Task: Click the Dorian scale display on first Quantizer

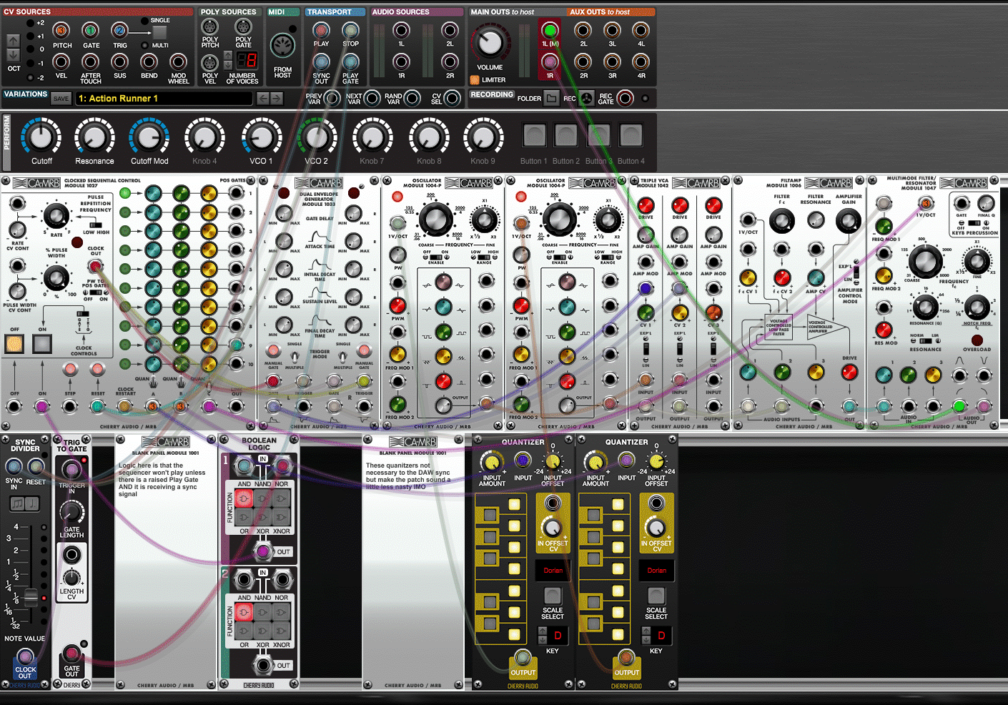Action: click(553, 571)
